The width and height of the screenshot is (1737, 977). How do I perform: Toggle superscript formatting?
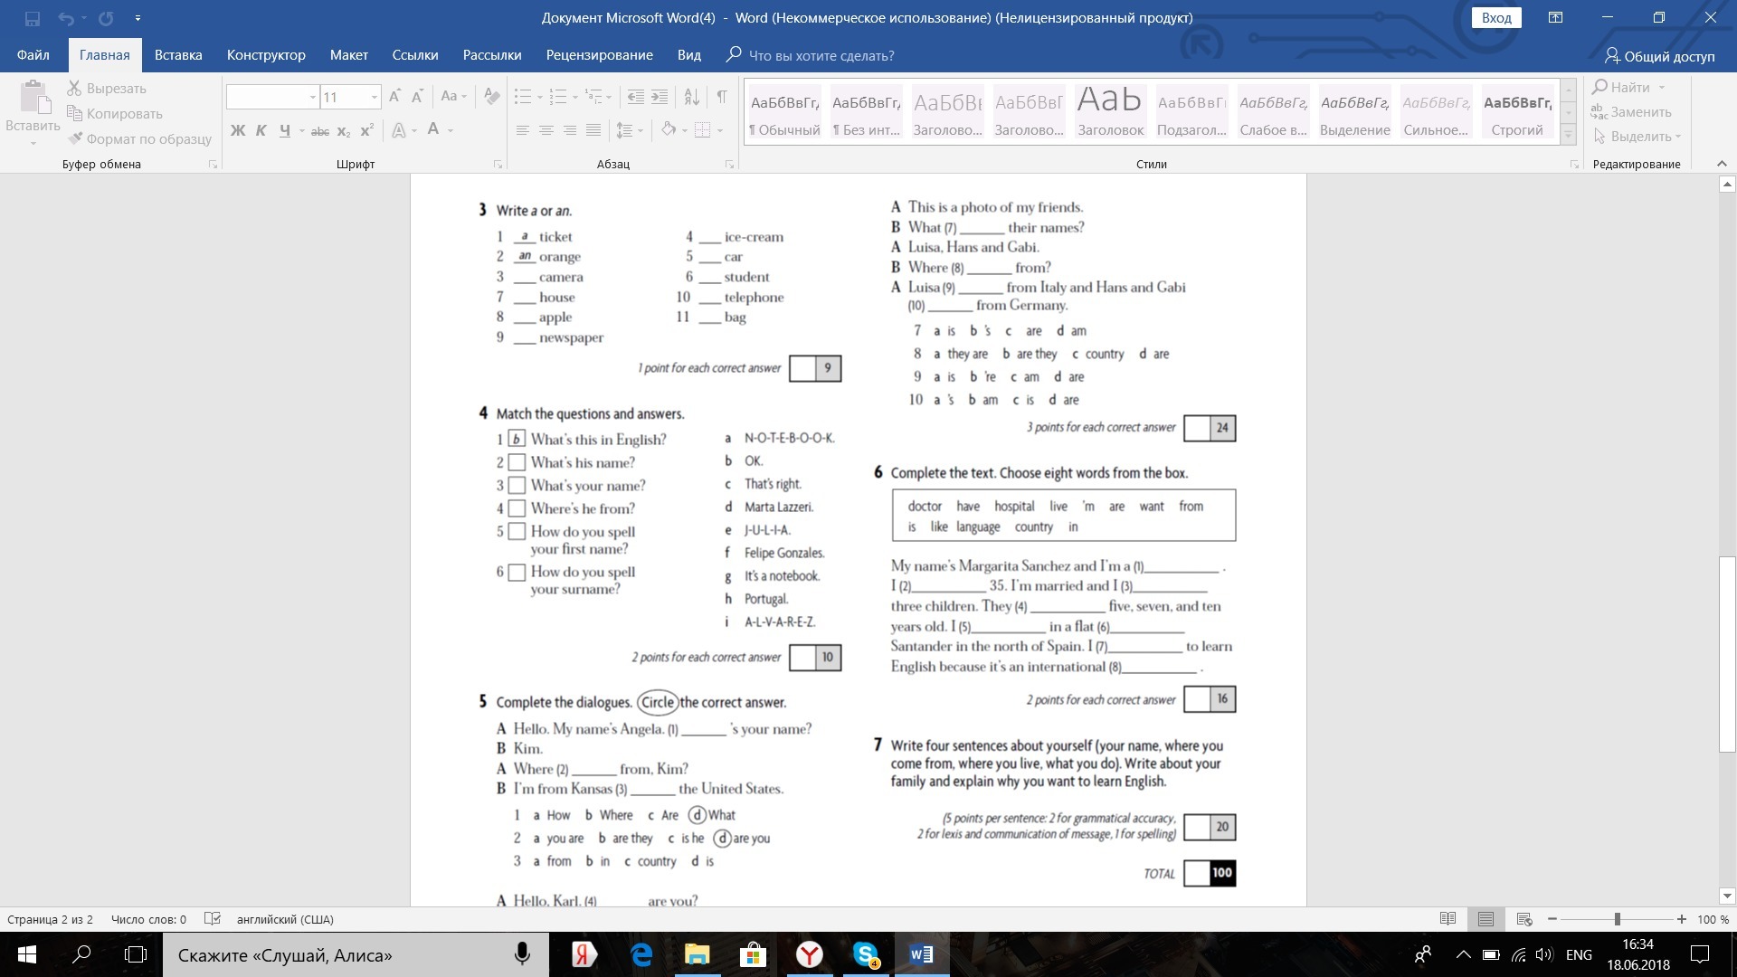tap(366, 131)
